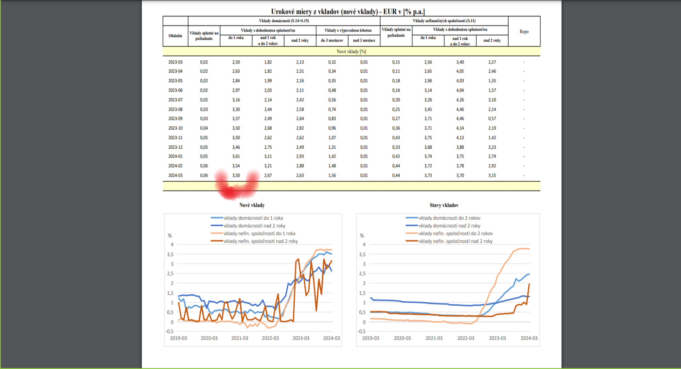The height and width of the screenshot is (369, 681).
Task: Click the 2024-03 axis label in left chart
Action: pyautogui.click(x=331, y=338)
